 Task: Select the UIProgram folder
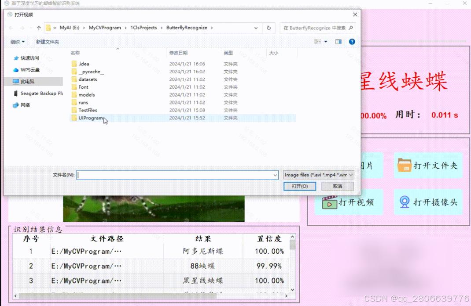(90, 118)
